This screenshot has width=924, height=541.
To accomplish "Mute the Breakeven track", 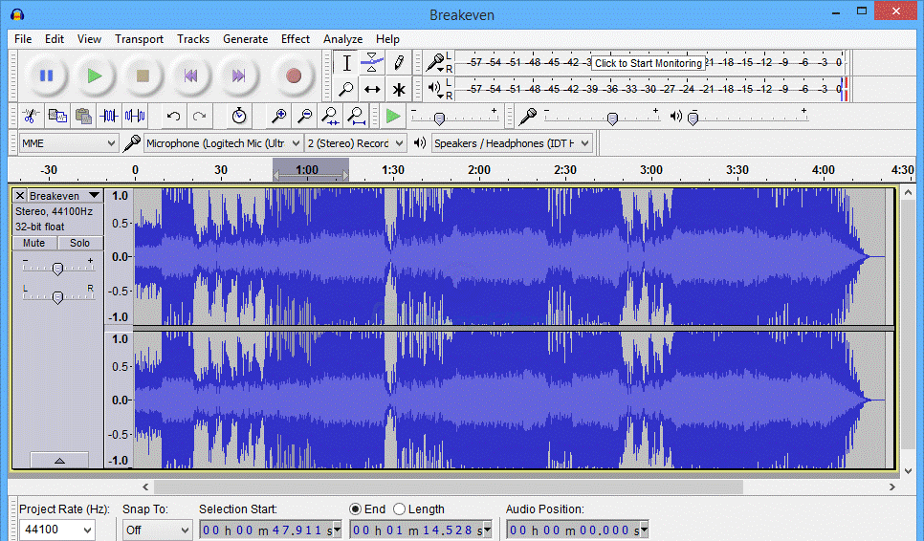I will pyautogui.click(x=34, y=243).
